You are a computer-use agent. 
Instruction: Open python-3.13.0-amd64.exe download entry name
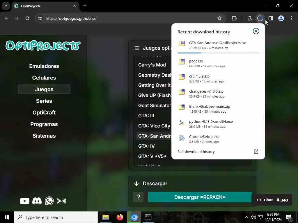211,122
